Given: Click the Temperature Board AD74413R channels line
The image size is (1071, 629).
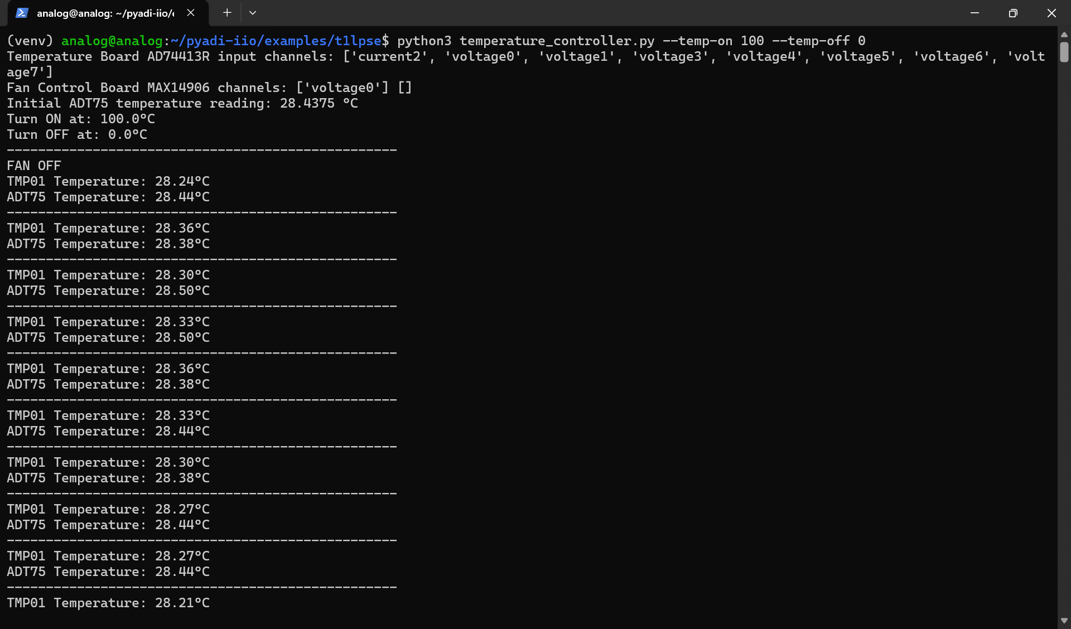Looking at the screenshot, I should coord(524,56).
